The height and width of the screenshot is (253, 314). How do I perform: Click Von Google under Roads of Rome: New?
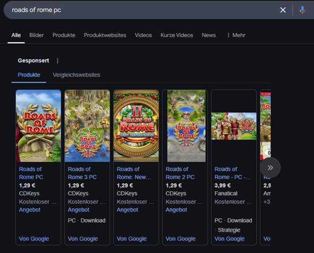(131, 239)
